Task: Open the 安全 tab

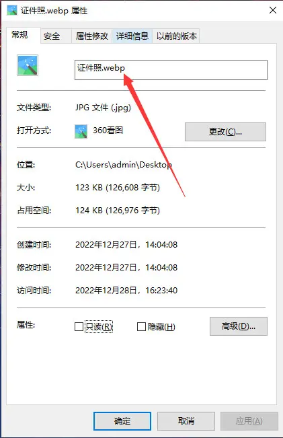Action: (52, 36)
